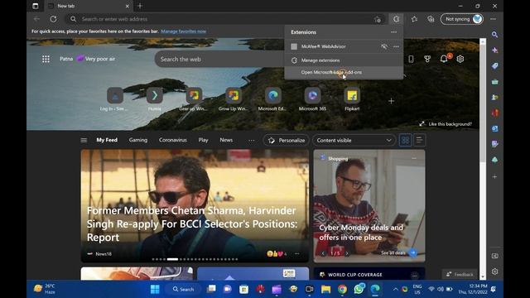Open Discover sparkle icon in sidebar
The height and width of the screenshot is (298, 530).
click(x=495, y=50)
